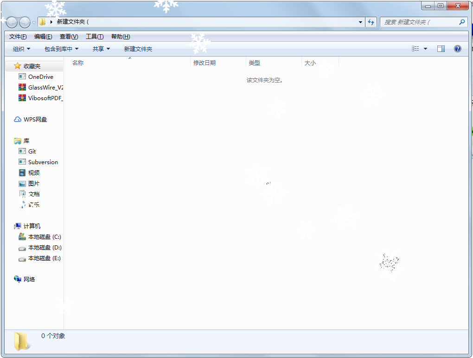Open the 包含到库中 dropdown

pyautogui.click(x=62, y=49)
